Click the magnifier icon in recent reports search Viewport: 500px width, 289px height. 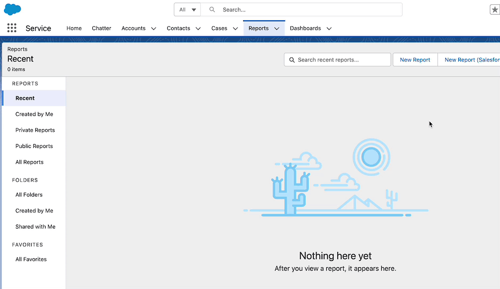(x=291, y=60)
